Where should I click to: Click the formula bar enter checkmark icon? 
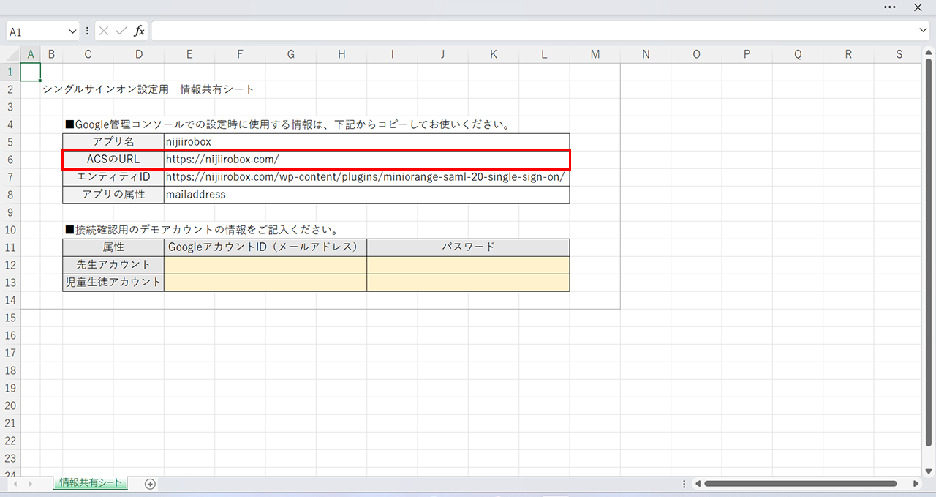pyautogui.click(x=121, y=31)
